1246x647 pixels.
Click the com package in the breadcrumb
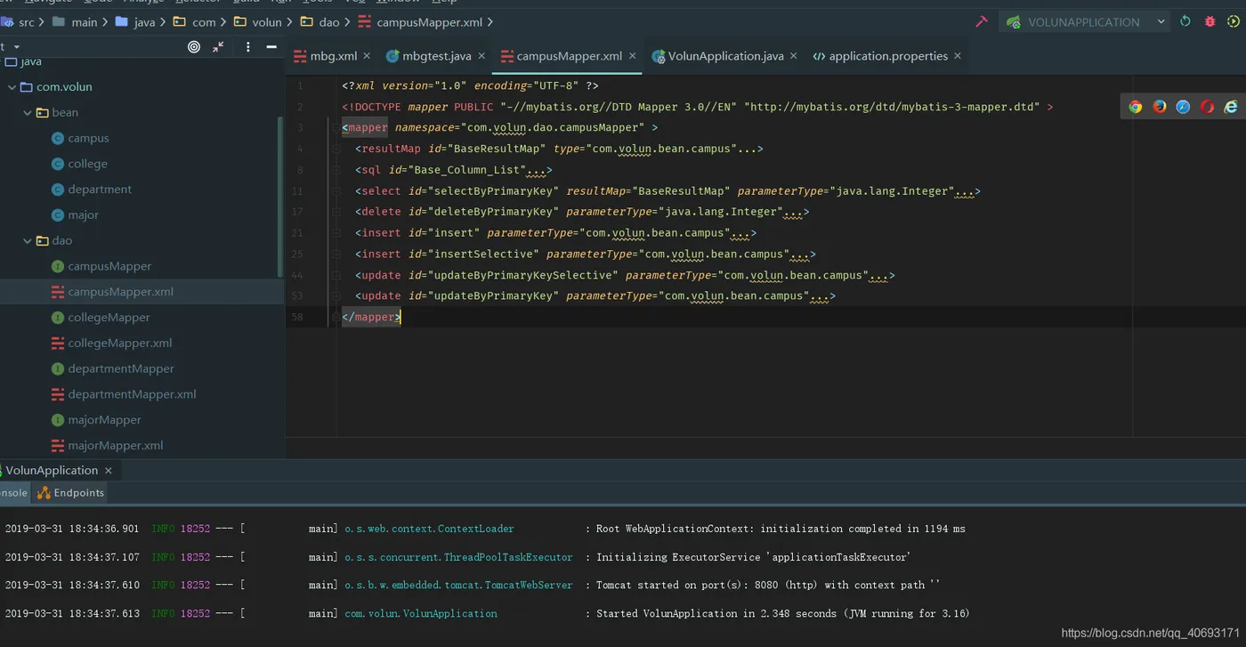(194, 22)
